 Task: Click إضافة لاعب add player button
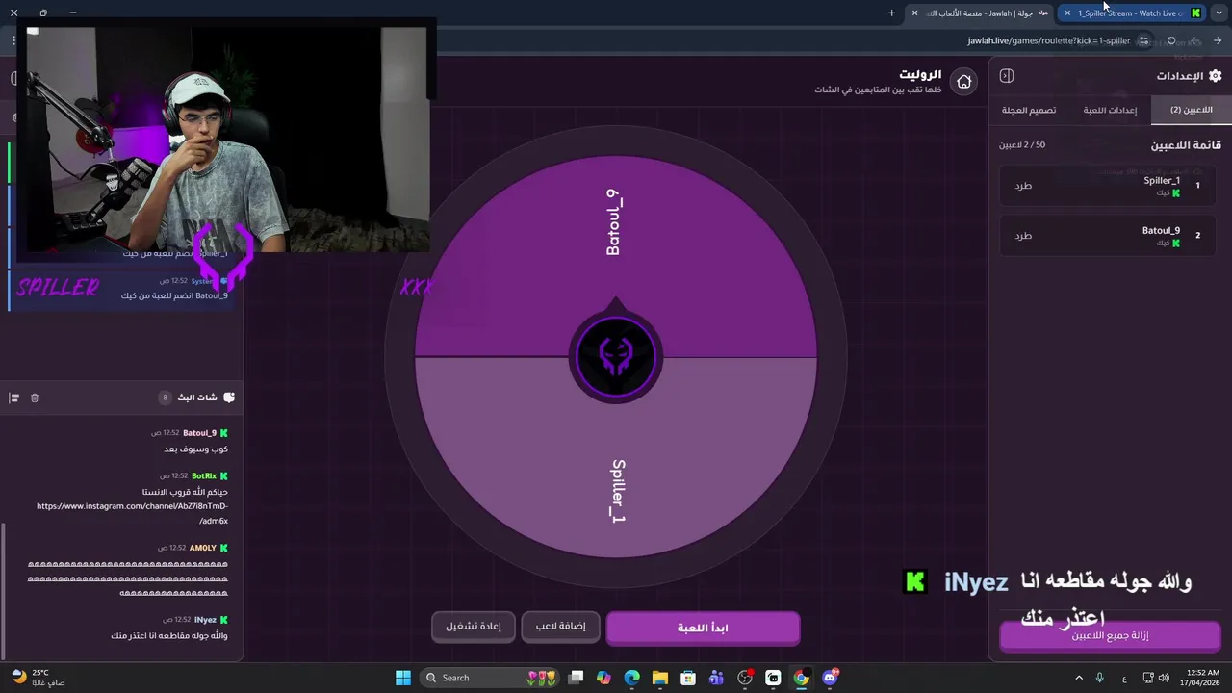[x=560, y=627]
